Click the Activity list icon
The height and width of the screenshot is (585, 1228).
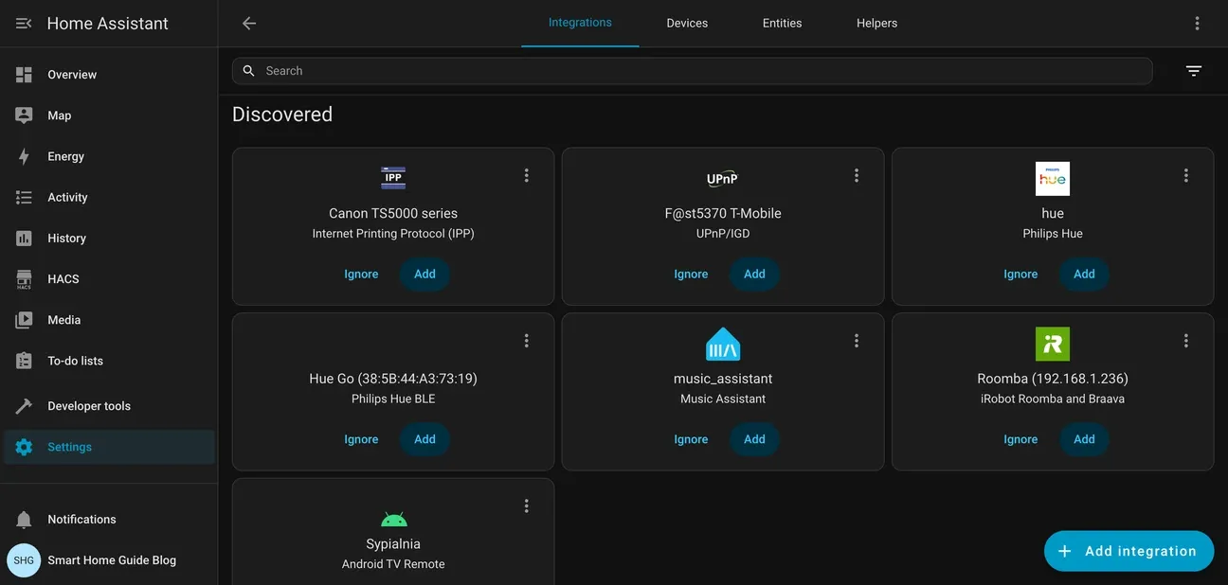point(24,197)
